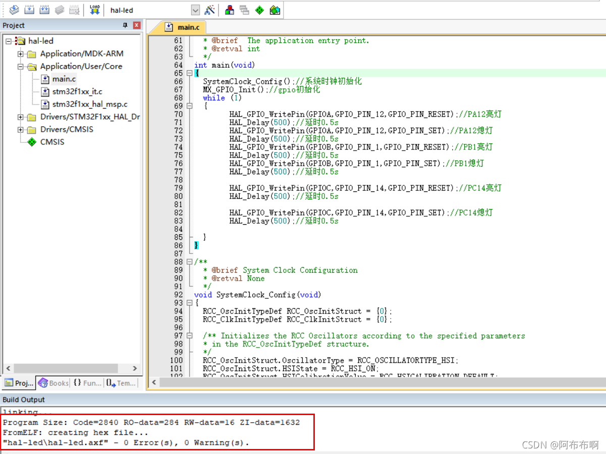Click project panel scrollbar right arrow
The width and height of the screenshot is (606, 454).
click(x=135, y=368)
